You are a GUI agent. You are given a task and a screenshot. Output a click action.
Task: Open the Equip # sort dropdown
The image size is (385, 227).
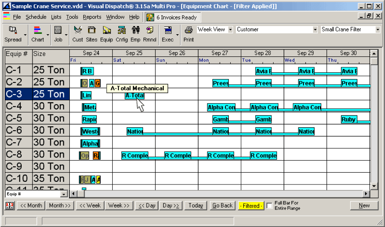64,194
